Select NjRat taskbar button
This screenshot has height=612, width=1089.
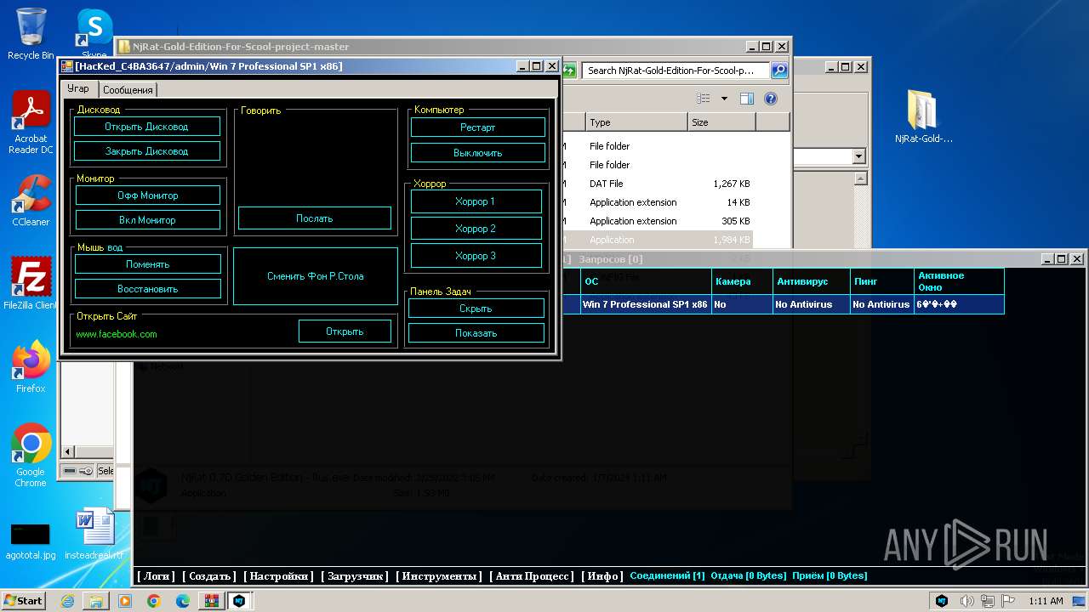[241, 601]
